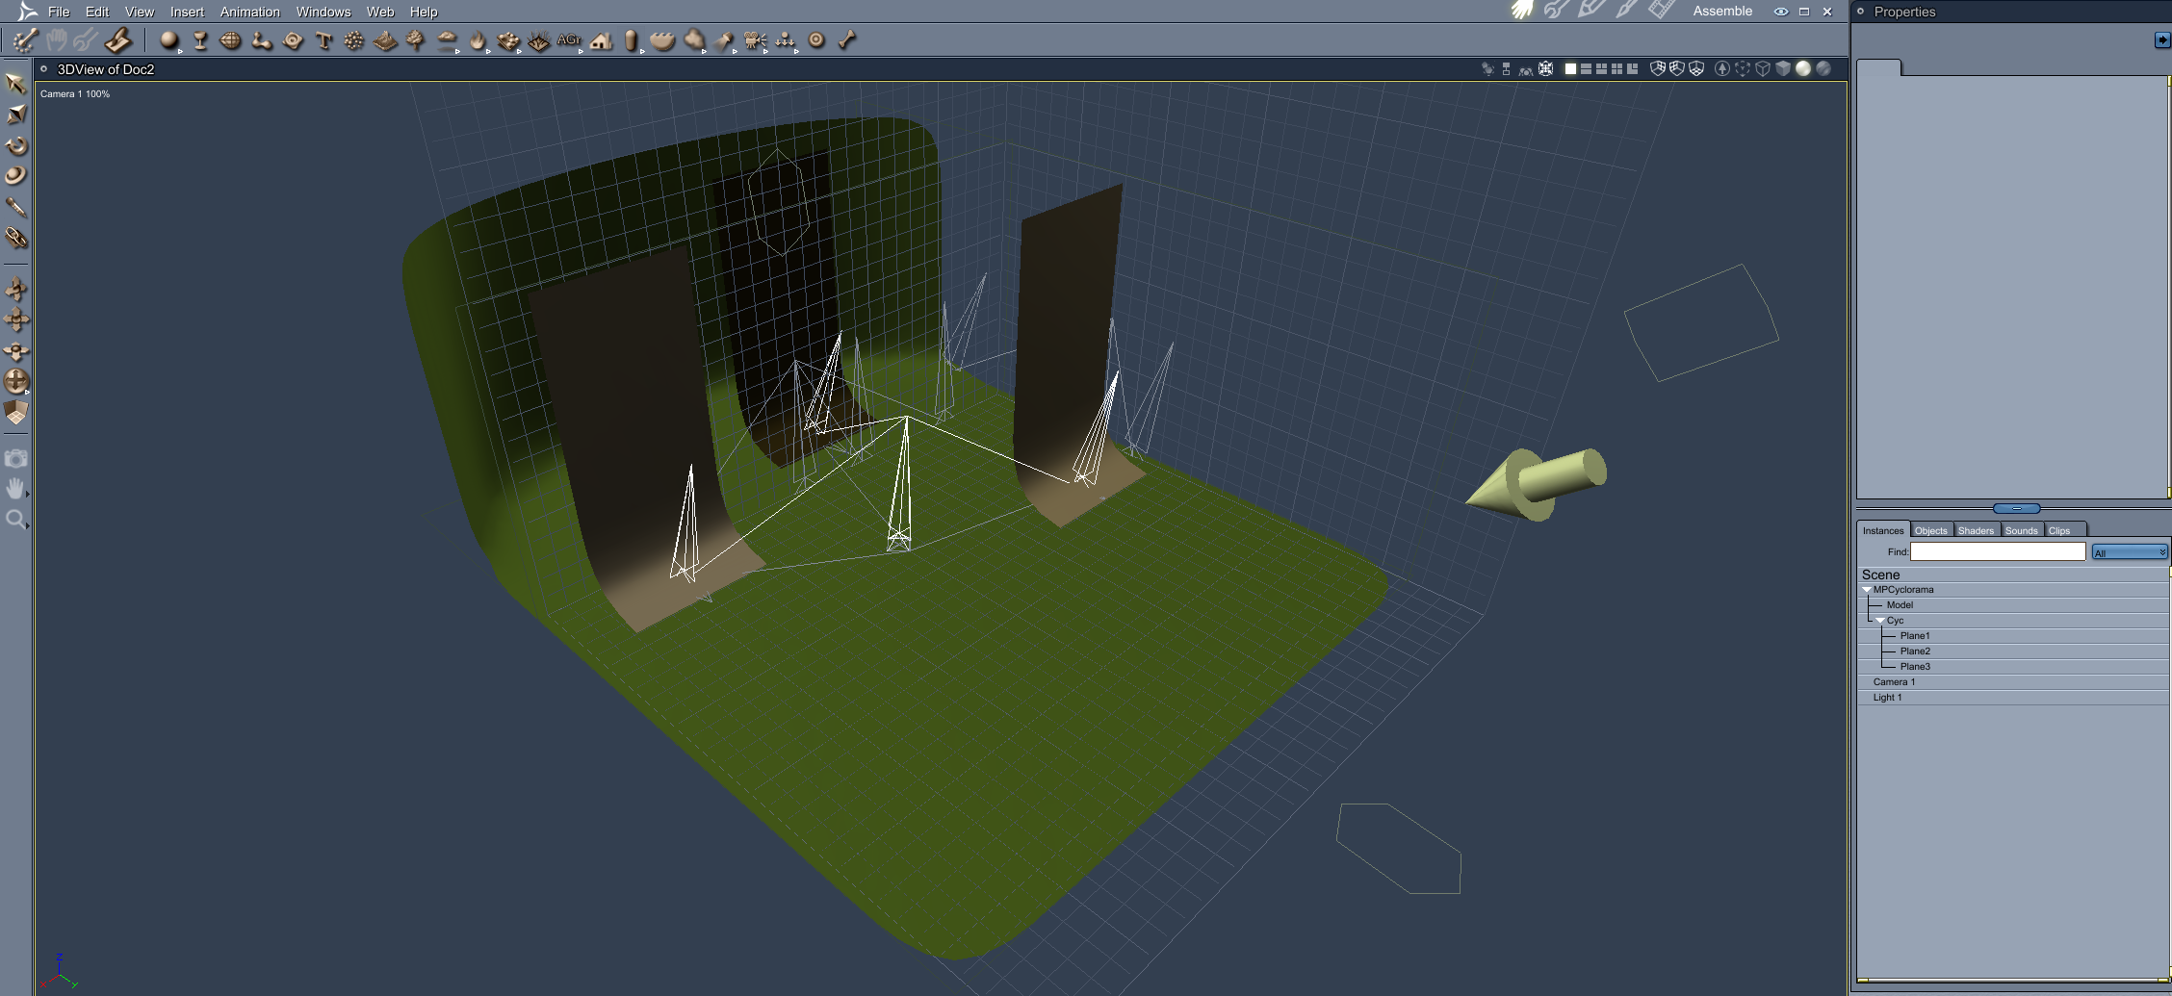This screenshot has height=996, width=2172.
Task: Select the Bank camera tool
Action: (x=15, y=350)
